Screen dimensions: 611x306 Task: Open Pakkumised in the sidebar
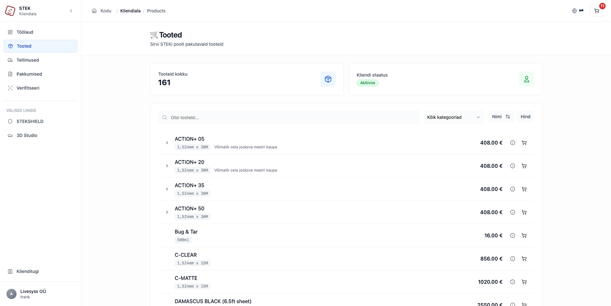pos(40,74)
